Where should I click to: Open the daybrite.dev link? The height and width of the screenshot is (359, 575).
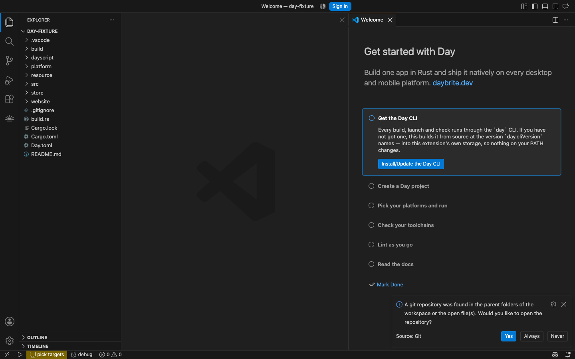(x=452, y=83)
